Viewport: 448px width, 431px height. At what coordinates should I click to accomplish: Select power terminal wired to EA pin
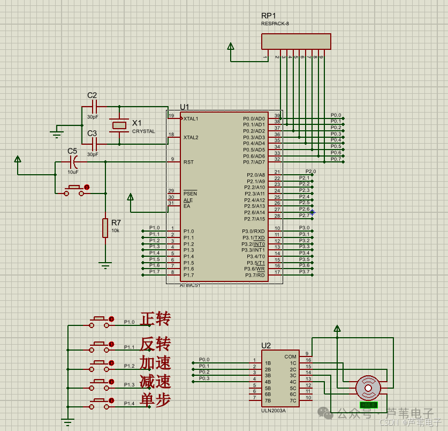tap(131, 197)
